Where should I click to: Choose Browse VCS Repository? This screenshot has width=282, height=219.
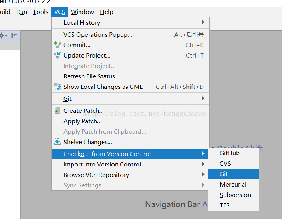(130, 175)
